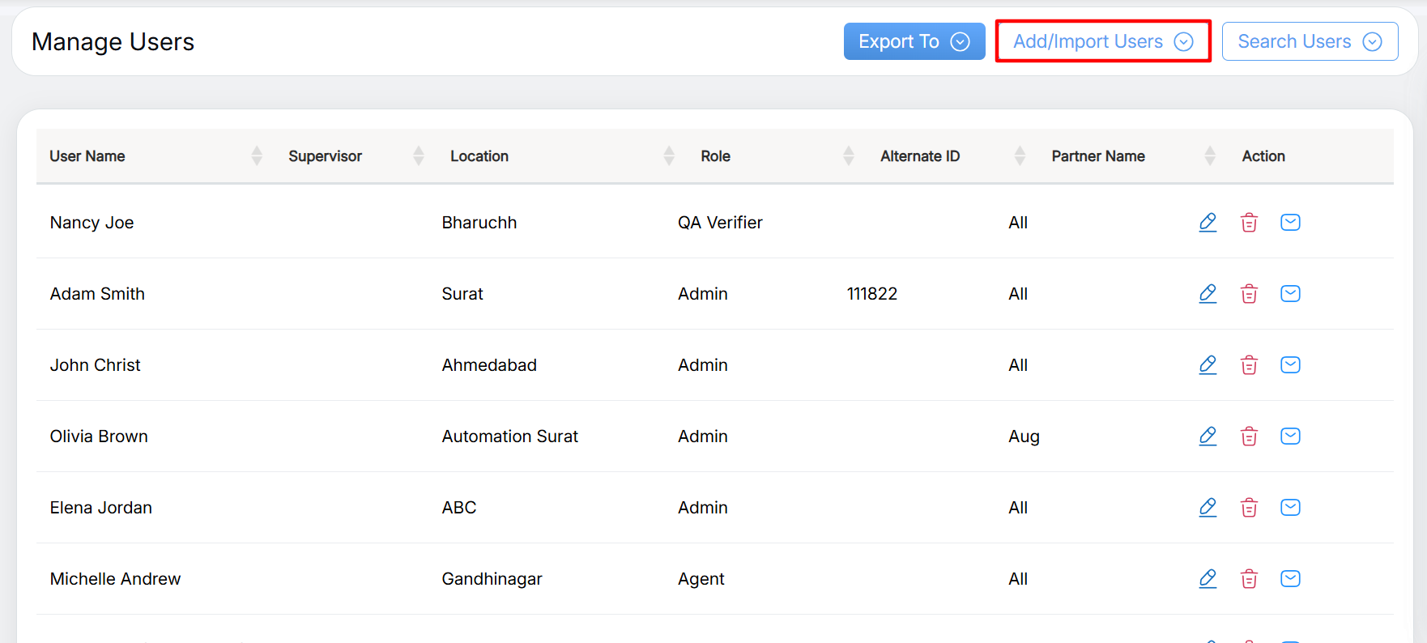Sort by Alternate ID column
The width and height of the screenshot is (1427, 643).
[1020, 155]
